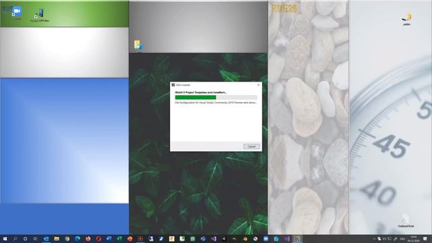Viewport: 432px width, 243px height.
Task: Open WhatsApp from taskbar
Action: (192, 239)
